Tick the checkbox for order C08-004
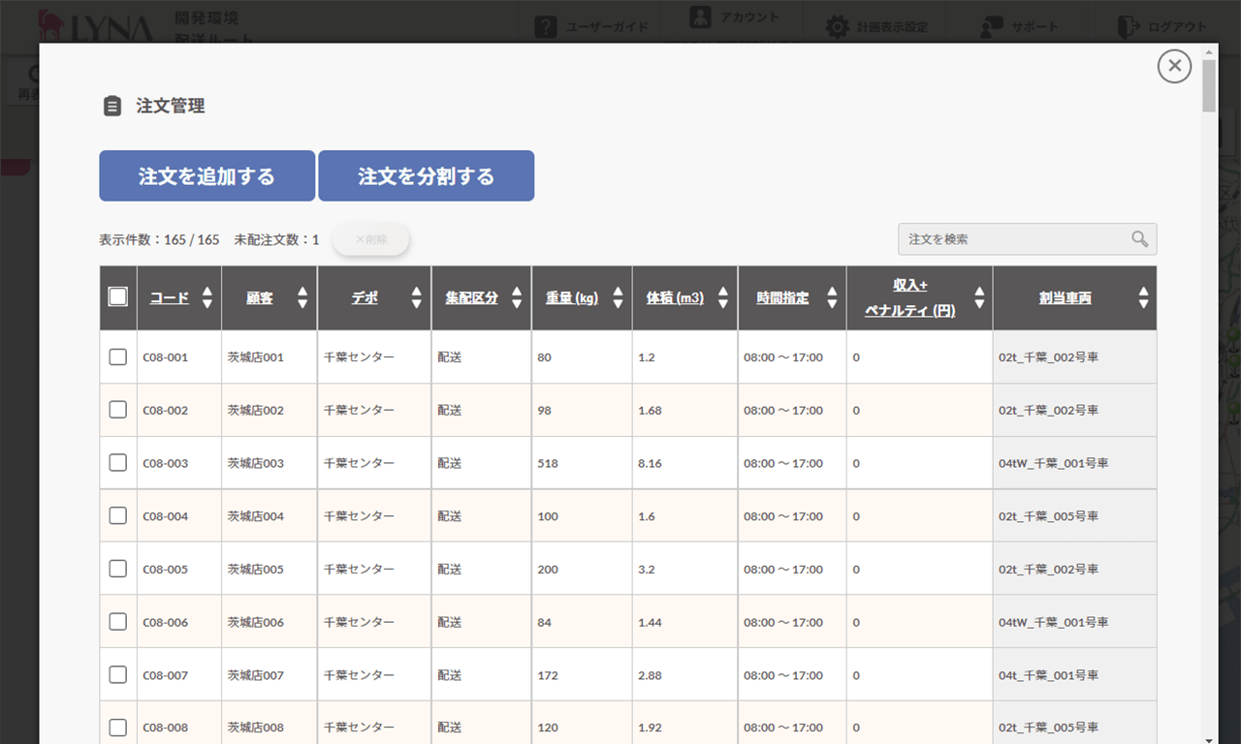This screenshot has width=1241, height=744. point(118,515)
